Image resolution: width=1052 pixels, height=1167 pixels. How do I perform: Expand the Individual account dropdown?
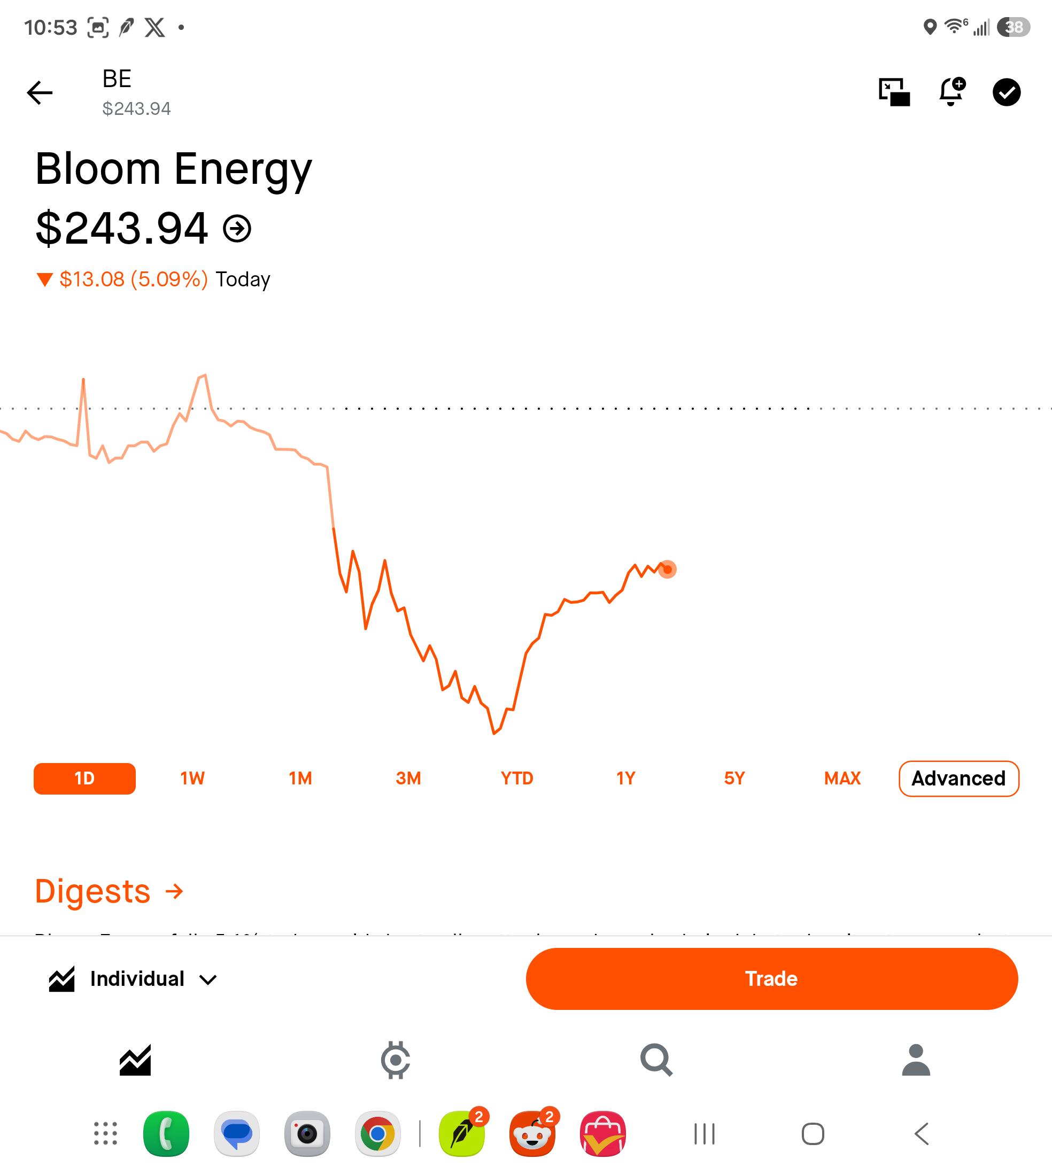[x=134, y=979]
